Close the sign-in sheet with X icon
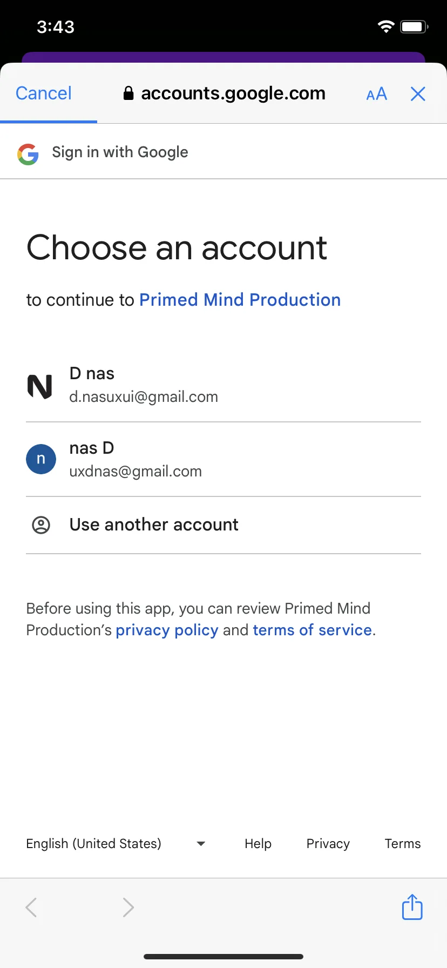This screenshot has height=968, width=447. coord(418,94)
